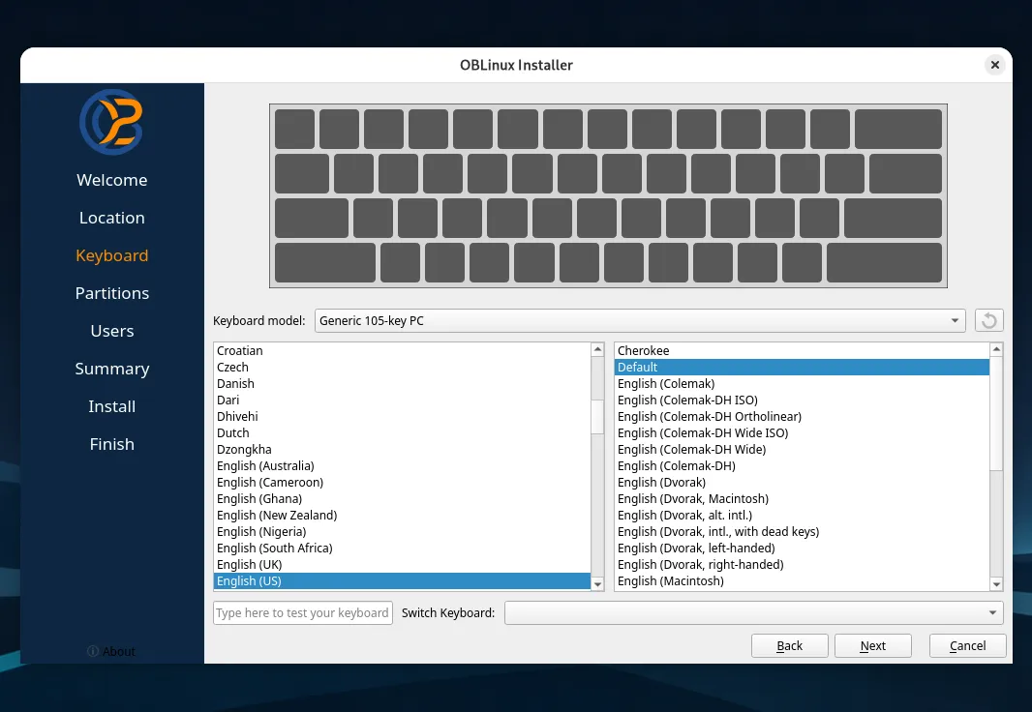1032x712 pixels.
Task: Click the Cancel button
Action: pyautogui.click(x=967, y=645)
